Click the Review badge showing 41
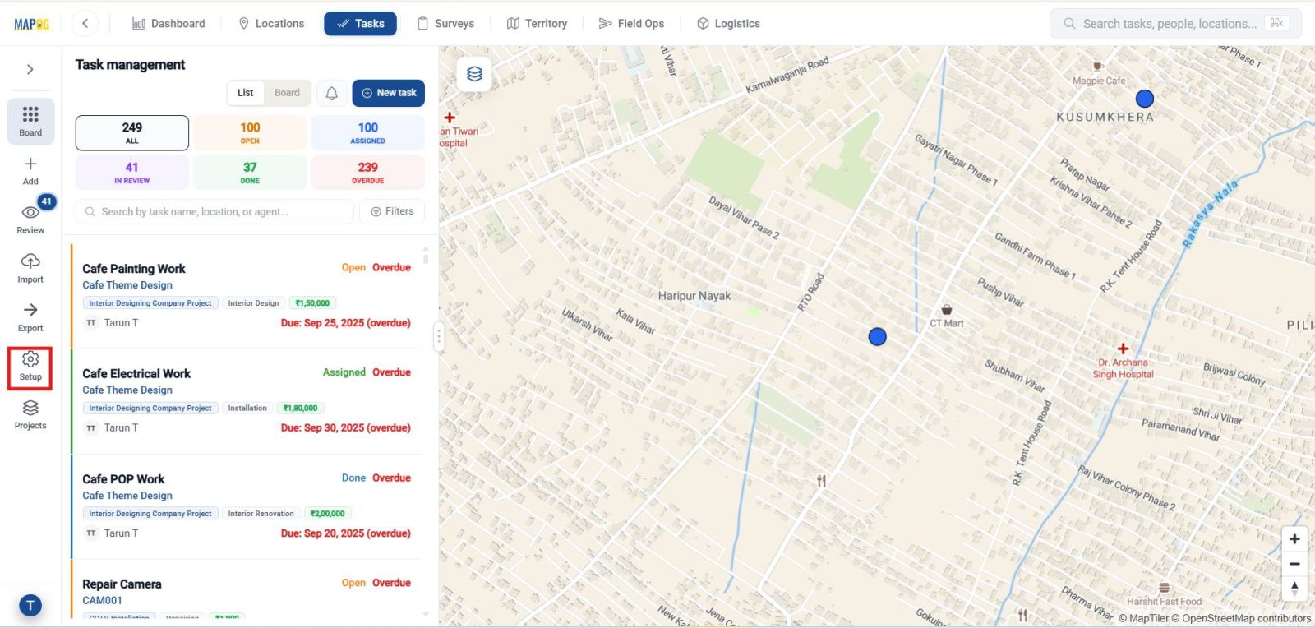 pyautogui.click(x=47, y=201)
